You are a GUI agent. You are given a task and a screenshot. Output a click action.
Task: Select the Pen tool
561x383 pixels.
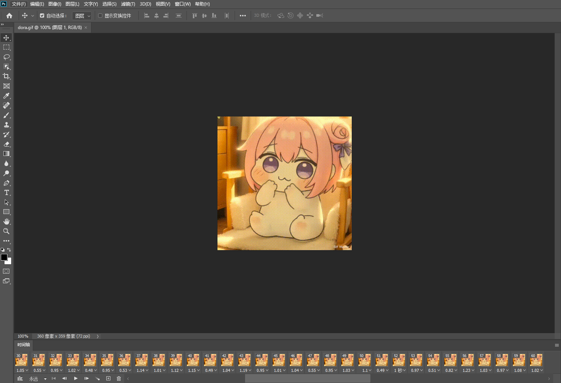(x=6, y=183)
